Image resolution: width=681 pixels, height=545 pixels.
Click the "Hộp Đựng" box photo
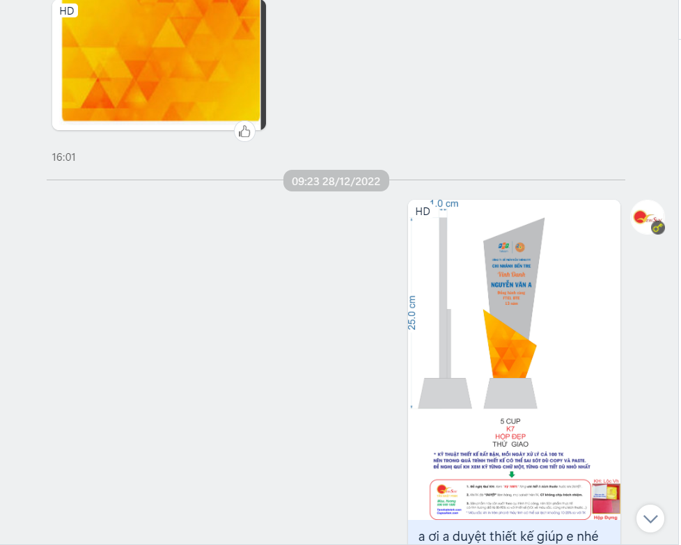pos(606,500)
